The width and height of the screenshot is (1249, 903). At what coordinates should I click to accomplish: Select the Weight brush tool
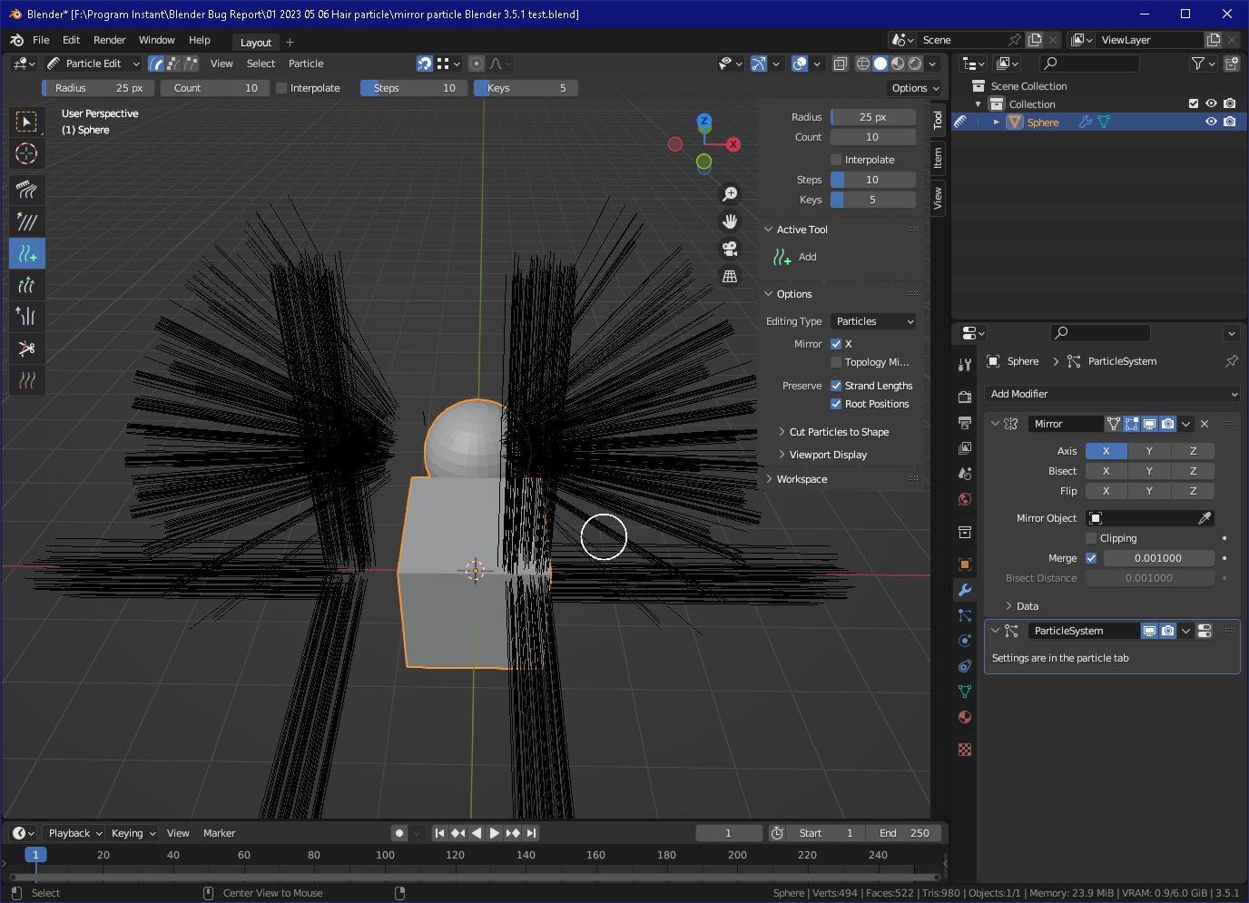26,379
